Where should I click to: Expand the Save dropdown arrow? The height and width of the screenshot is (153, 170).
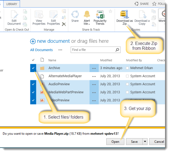[x=145, y=141]
